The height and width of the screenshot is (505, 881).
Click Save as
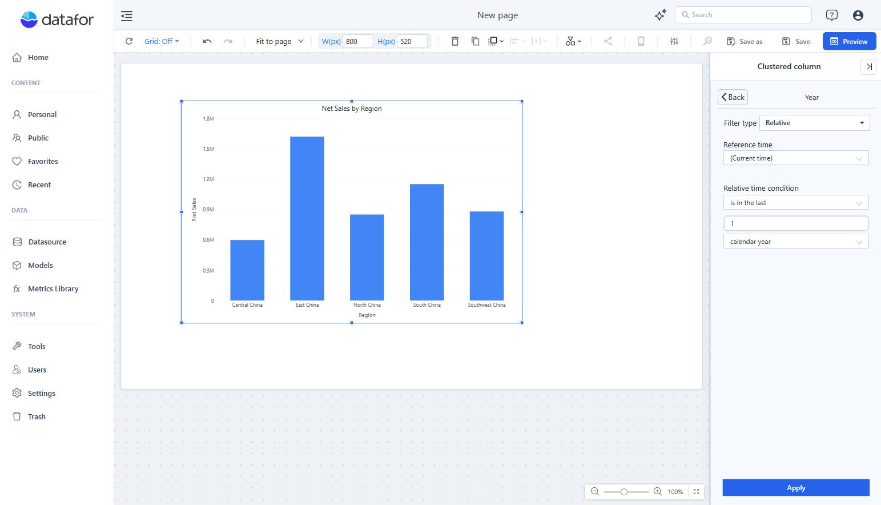click(745, 41)
